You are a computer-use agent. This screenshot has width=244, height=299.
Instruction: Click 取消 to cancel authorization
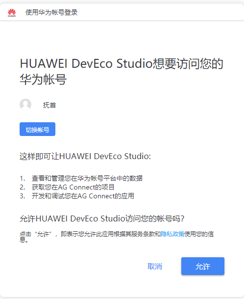(155, 266)
